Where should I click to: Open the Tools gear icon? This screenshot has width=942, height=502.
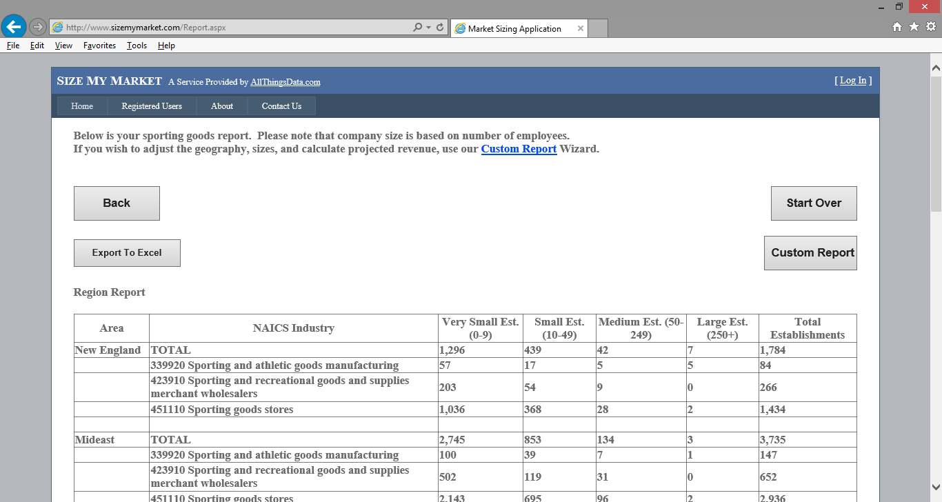[x=931, y=27]
